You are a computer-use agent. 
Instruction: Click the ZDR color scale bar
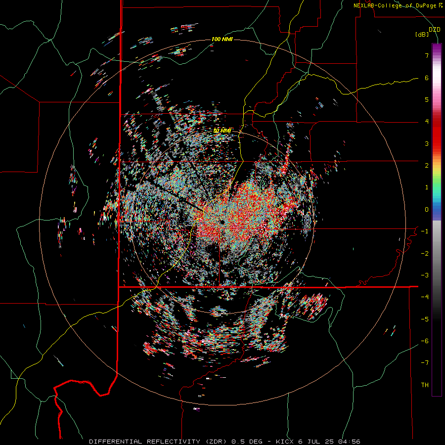click(437, 220)
